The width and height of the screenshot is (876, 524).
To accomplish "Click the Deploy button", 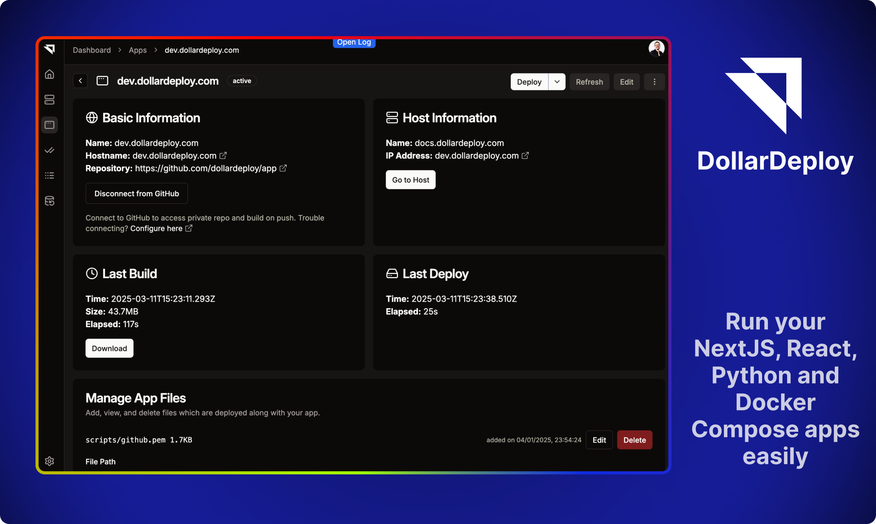I will click(x=529, y=82).
